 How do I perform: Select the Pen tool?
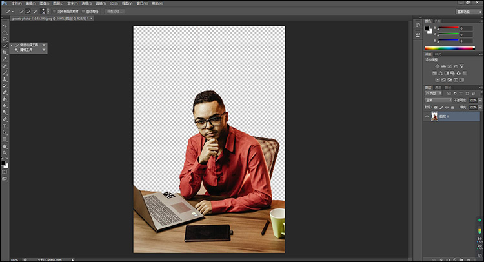(5, 119)
